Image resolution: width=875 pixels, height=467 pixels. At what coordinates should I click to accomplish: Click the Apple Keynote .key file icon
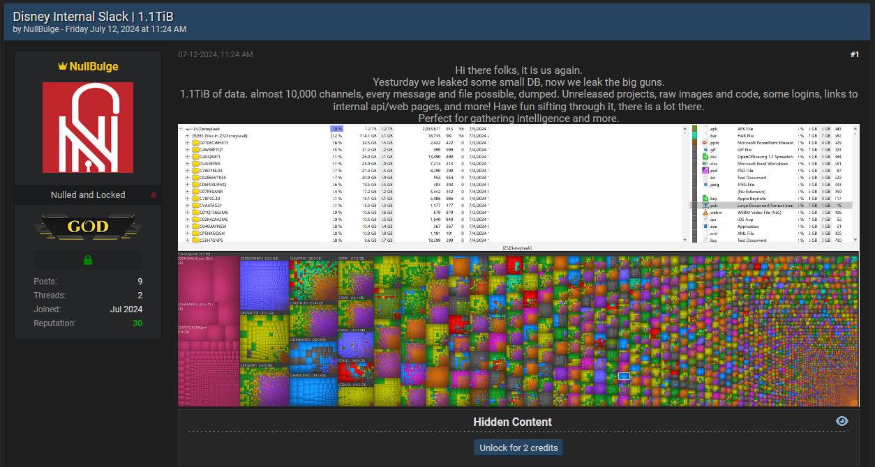click(705, 199)
